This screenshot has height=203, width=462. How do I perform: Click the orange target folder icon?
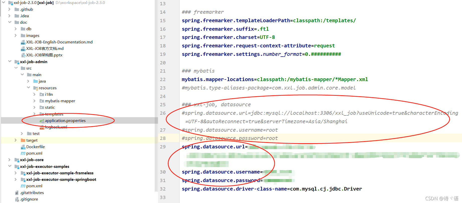pyautogui.click(x=23, y=140)
